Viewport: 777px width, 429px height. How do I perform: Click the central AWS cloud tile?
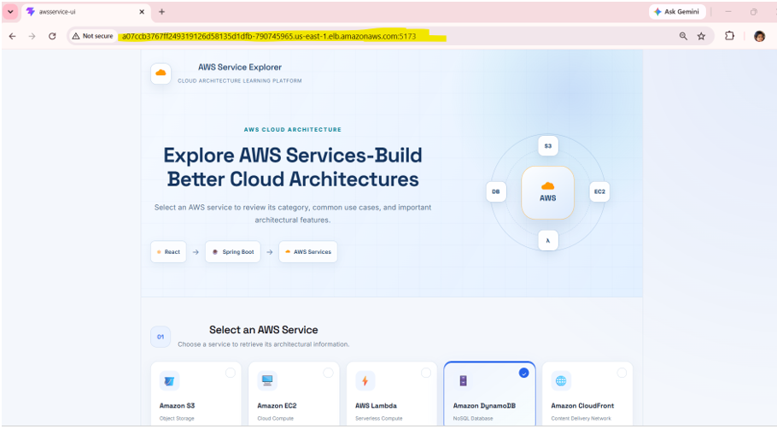coord(547,192)
